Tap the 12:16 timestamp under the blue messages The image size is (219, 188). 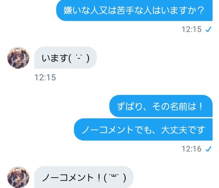point(192,149)
